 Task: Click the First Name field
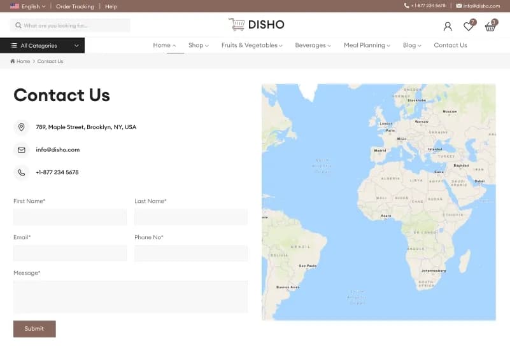(x=70, y=217)
